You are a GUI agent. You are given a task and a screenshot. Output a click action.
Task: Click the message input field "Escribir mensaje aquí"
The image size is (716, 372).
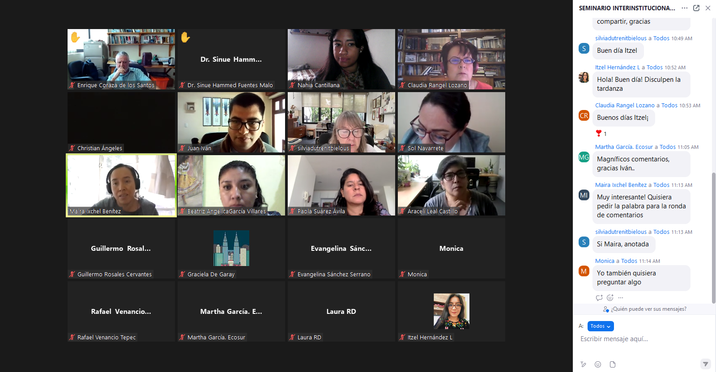click(x=642, y=339)
